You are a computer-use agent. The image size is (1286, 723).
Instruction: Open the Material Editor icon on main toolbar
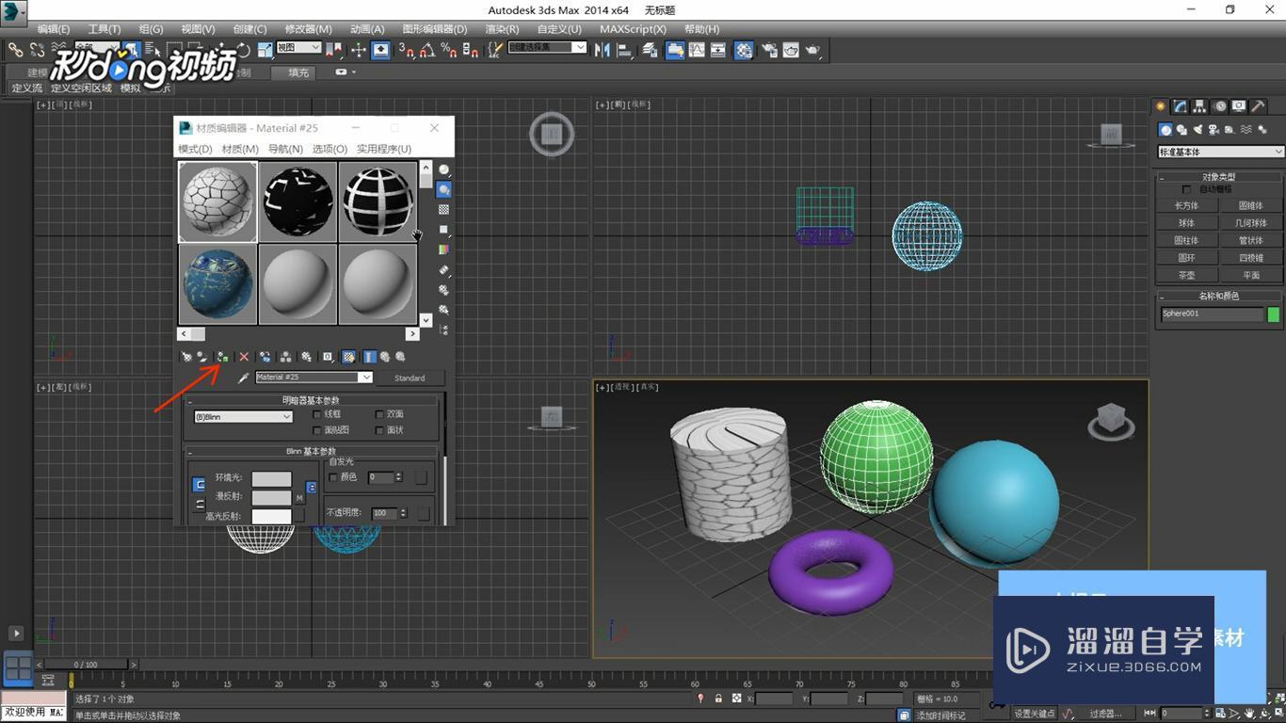(x=742, y=50)
